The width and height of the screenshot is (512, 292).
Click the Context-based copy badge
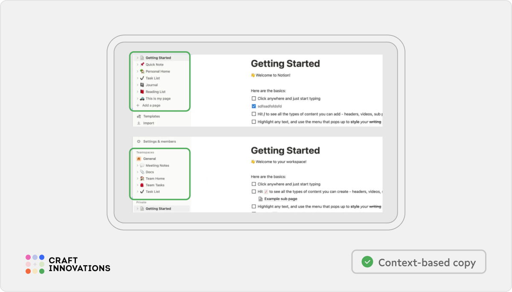pos(419,262)
